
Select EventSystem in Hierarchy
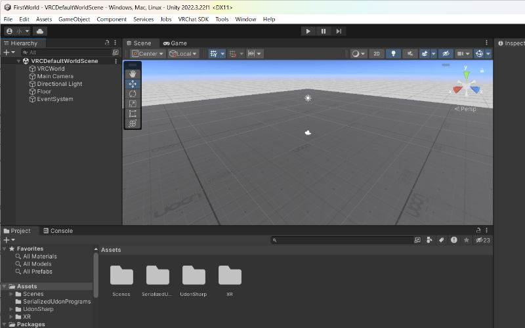point(55,99)
